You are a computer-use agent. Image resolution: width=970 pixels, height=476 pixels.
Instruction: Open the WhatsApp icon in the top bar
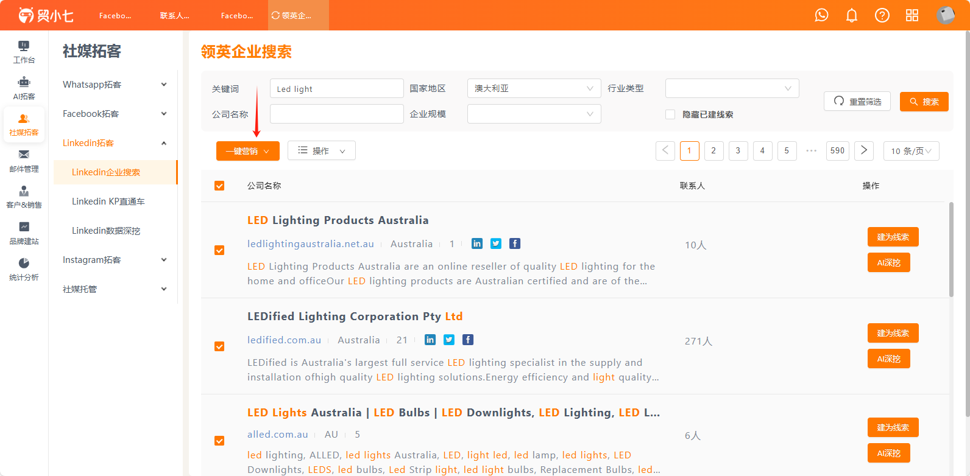[821, 15]
